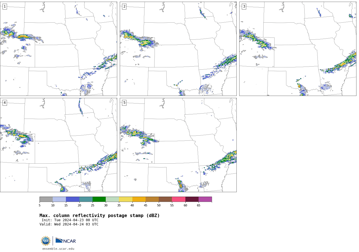The image size is (359, 252).
Task: Click the Max. column reflectivity title
Action: (100, 216)
